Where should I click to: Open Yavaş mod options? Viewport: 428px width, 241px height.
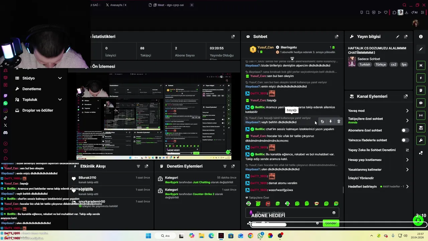coord(379,111)
